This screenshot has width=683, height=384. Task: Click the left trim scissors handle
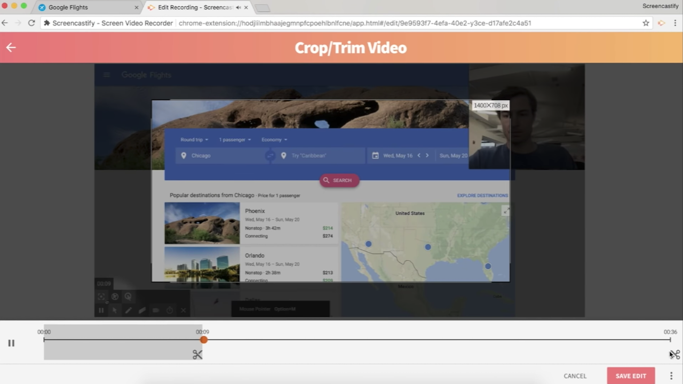[197, 355]
